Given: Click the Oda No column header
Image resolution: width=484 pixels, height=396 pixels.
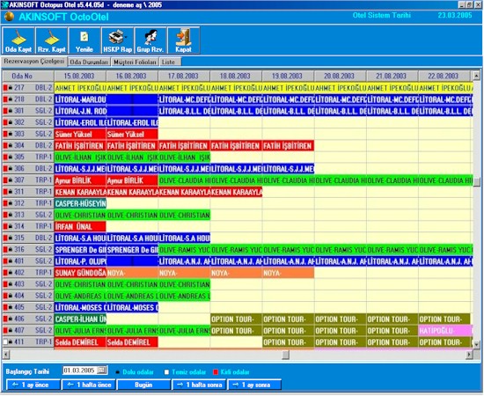Looking at the screenshot, I should click(28, 76).
